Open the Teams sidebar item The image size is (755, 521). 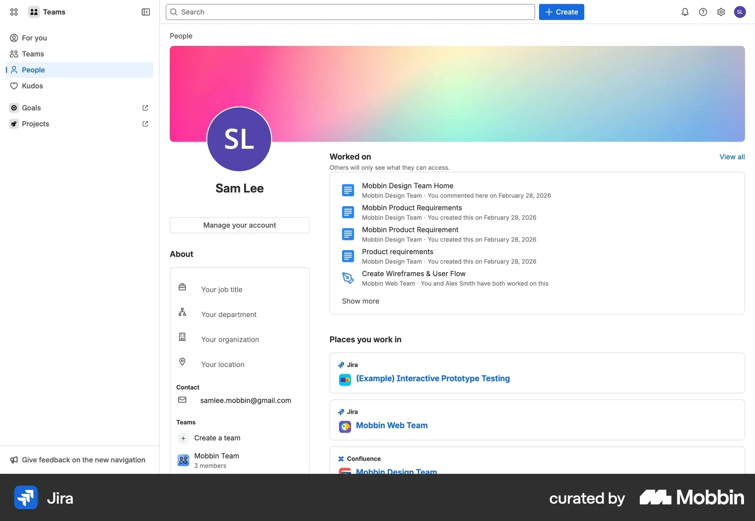(x=79, y=54)
